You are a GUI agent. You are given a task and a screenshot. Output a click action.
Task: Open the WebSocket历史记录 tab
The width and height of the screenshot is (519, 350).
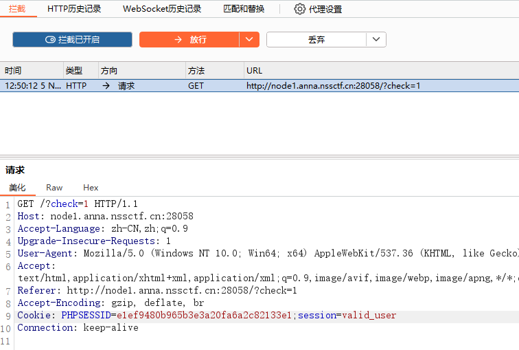point(162,9)
